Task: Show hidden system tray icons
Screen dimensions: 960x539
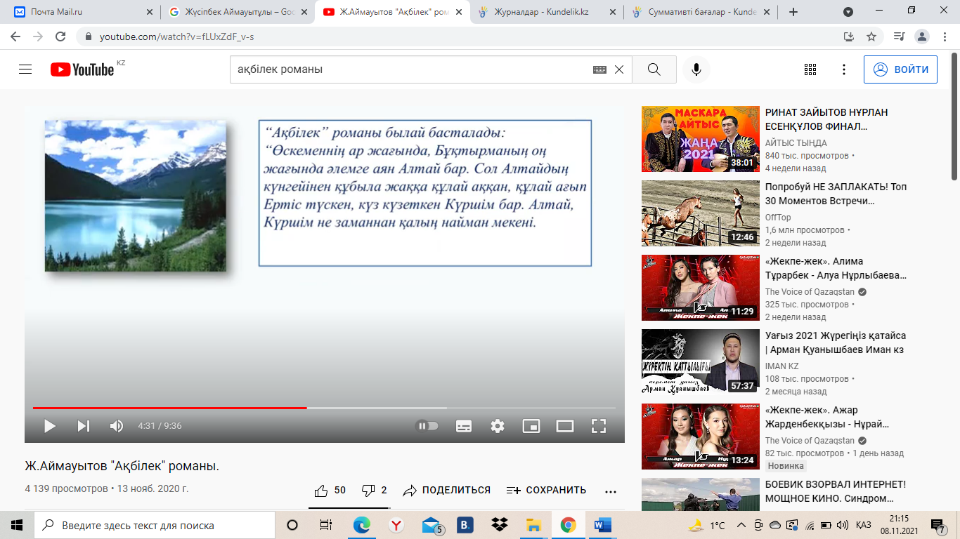Action: pos(741,525)
